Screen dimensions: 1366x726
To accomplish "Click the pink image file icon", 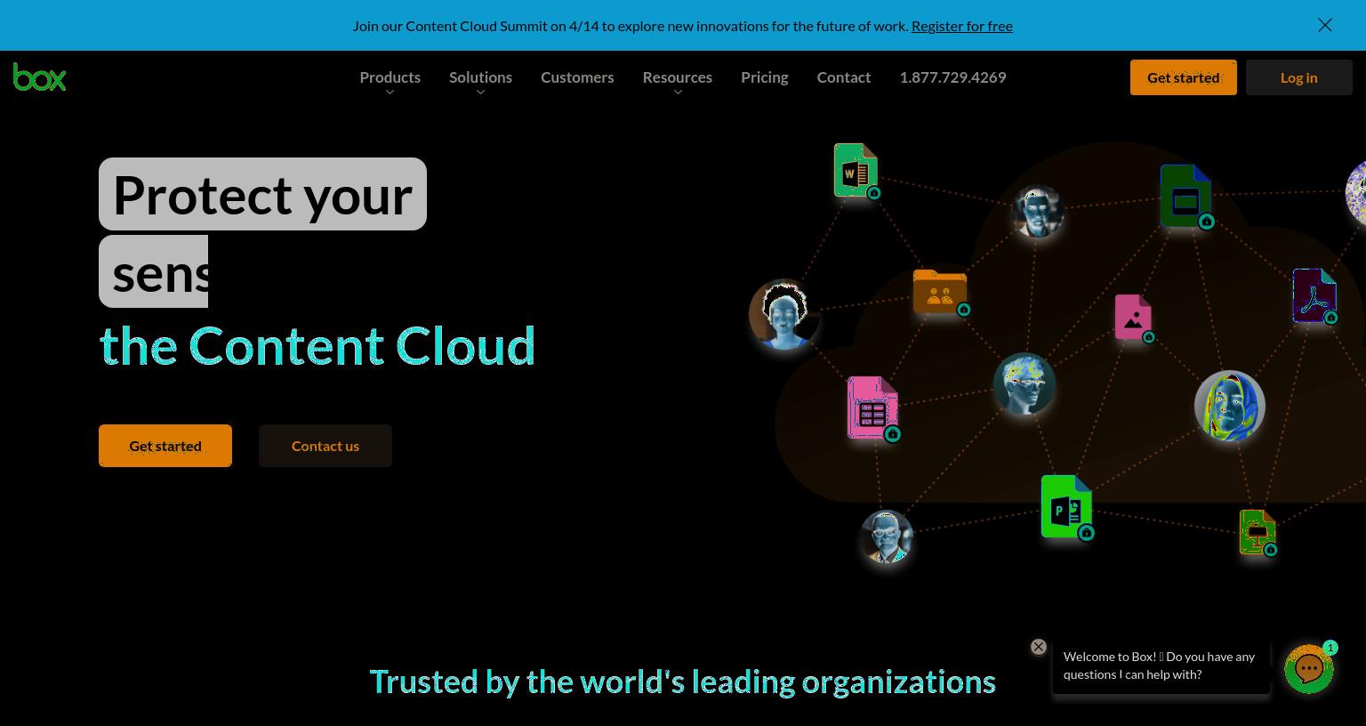I will [1133, 317].
